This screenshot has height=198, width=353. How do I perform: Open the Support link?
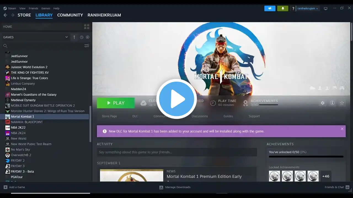coord(254,116)
